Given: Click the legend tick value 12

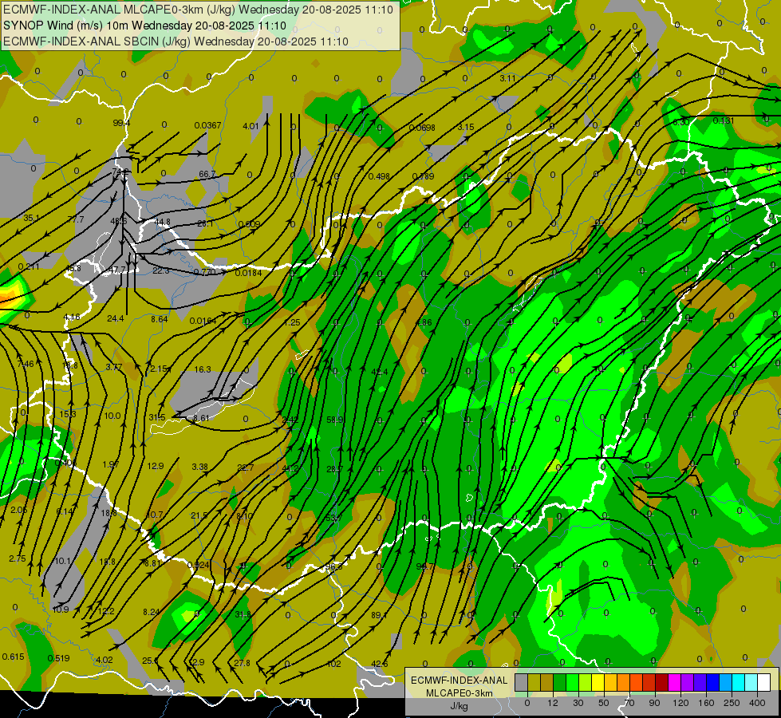Looking at the screenshot, I should pos(552,703).
